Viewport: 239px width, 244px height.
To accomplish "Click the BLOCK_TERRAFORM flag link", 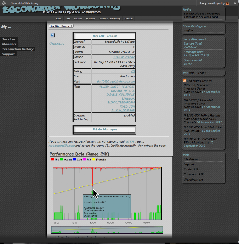I will (121, 103).
